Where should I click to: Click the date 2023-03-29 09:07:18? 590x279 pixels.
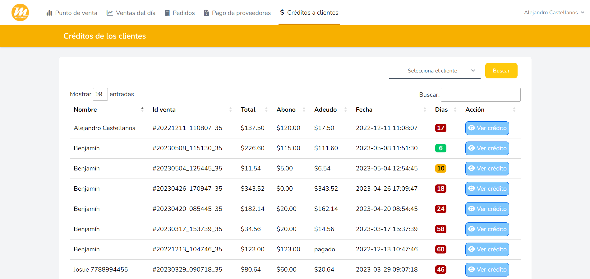[x=387, y=269]
